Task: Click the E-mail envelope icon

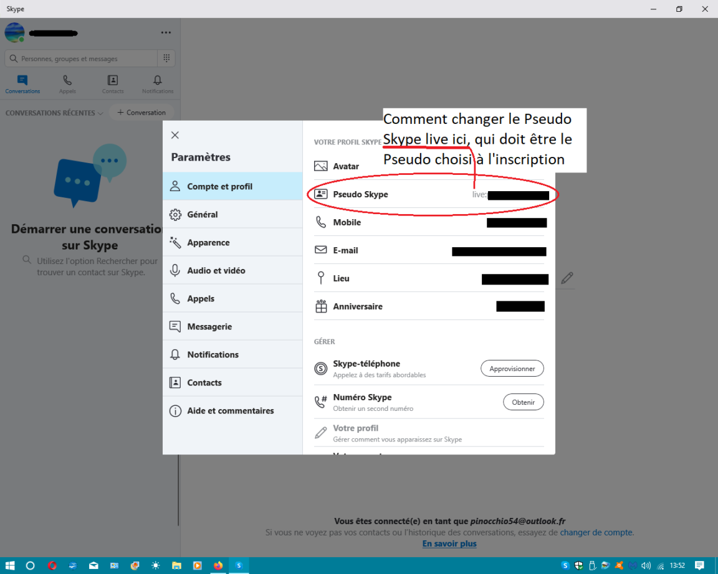Action: point(321,250)
